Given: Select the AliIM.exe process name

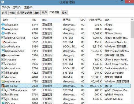Looking at the screenshot, I should [11, 33].
